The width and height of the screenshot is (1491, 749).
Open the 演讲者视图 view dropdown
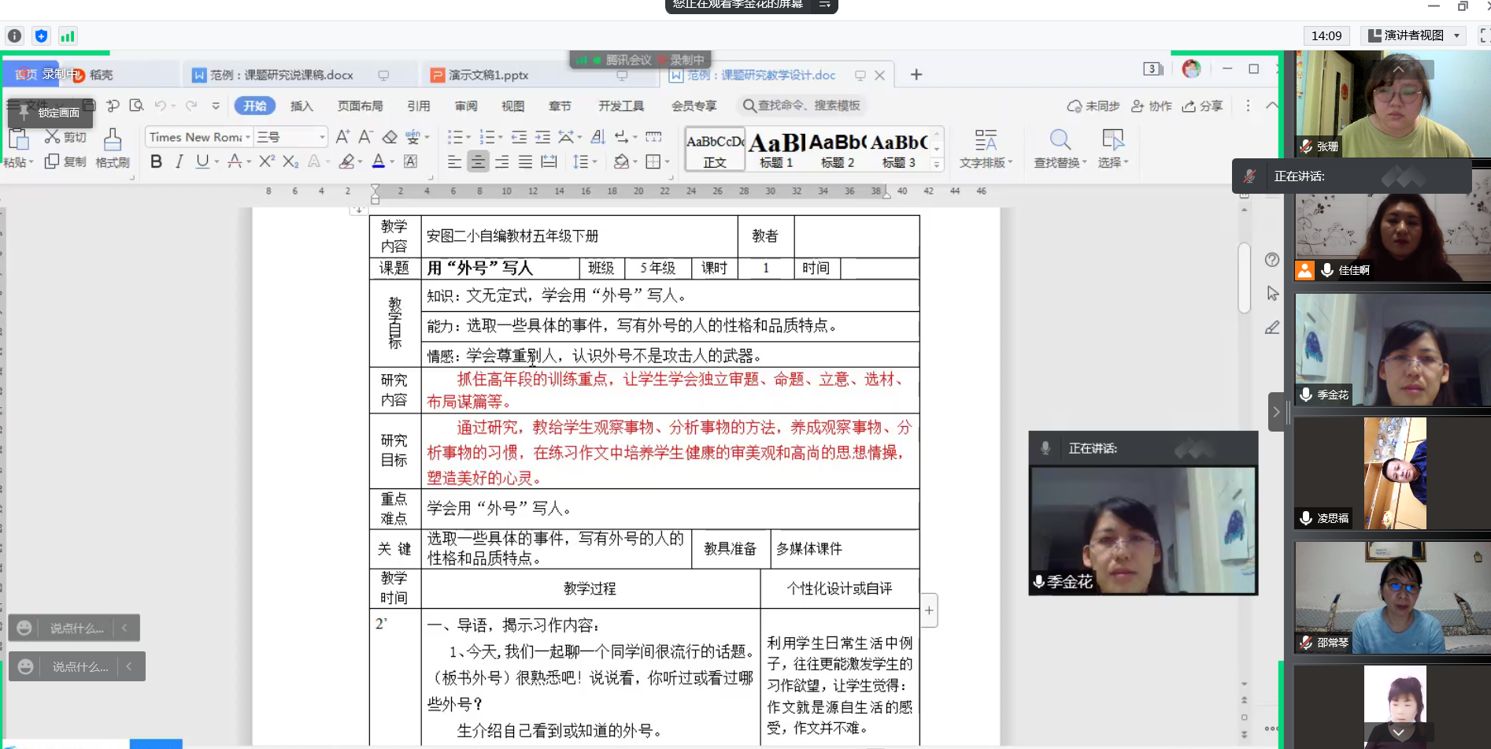click(x=1415, y=35)
